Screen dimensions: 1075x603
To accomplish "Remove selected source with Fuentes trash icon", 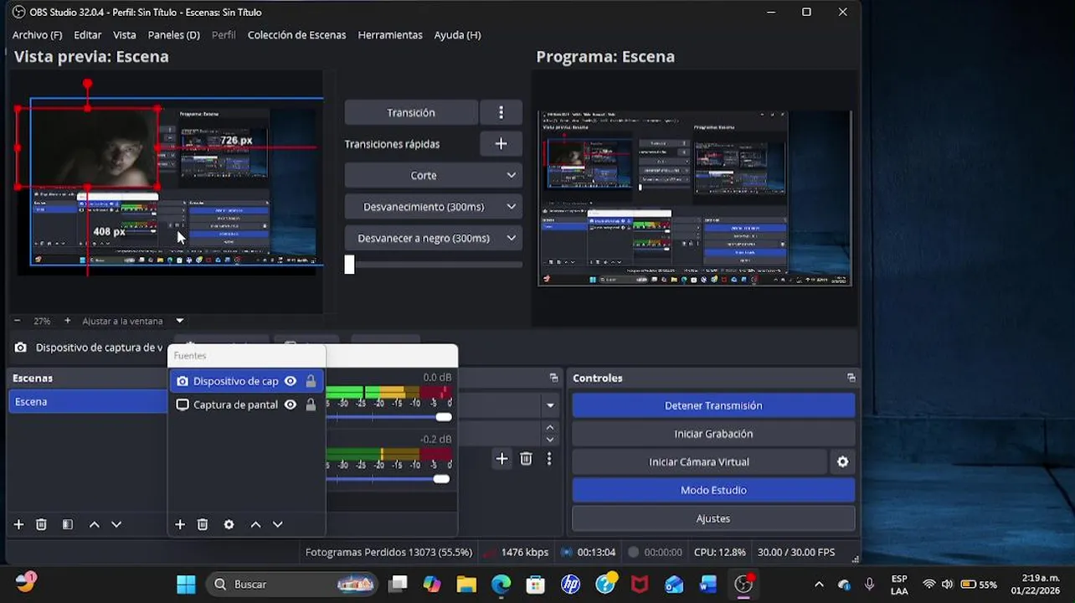I will coord(203,524).
